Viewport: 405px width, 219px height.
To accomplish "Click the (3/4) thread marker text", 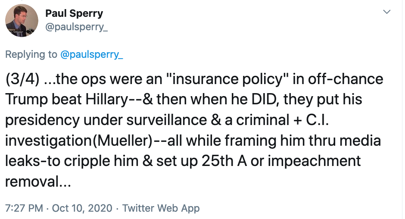I will pos(22,79).
